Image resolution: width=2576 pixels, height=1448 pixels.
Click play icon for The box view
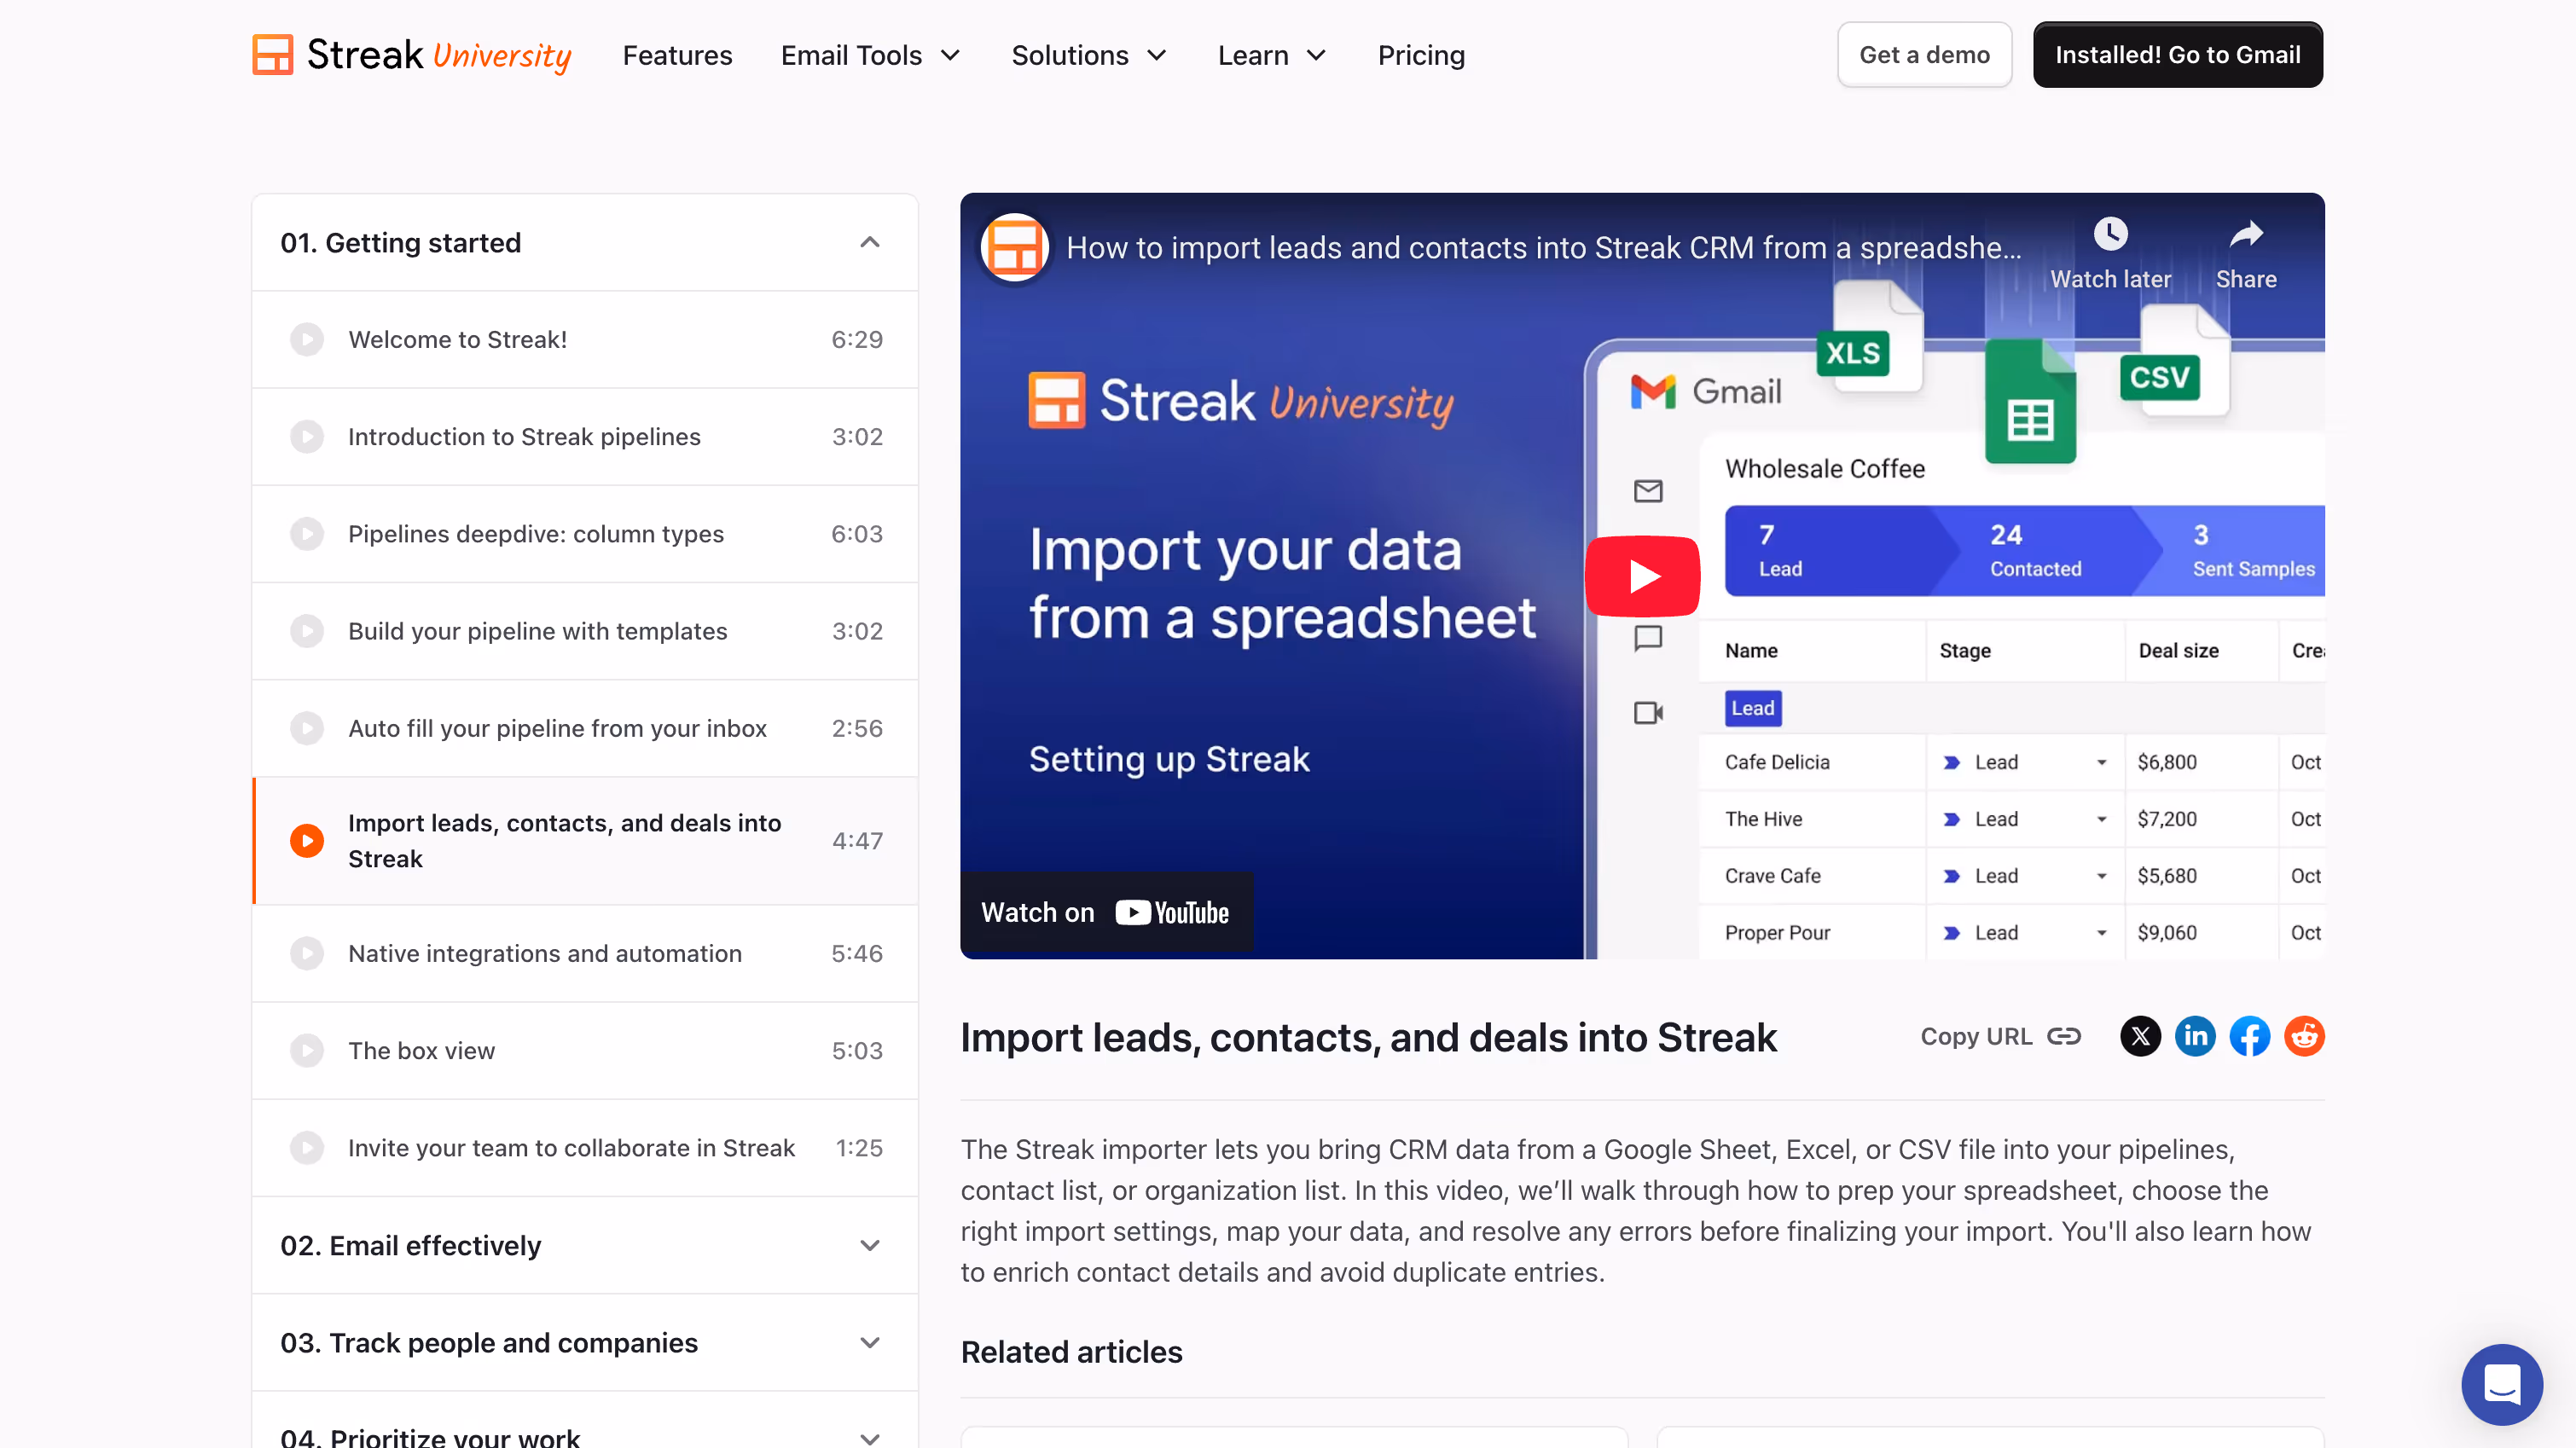[x=307, y=1050]
